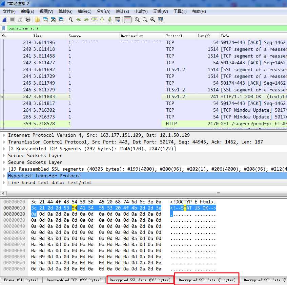Image resolution: width=287 pixels, height=285 pixels.
Task: Click the left arrow of the details pane scrollbar
Action: (x=3, y=193)
